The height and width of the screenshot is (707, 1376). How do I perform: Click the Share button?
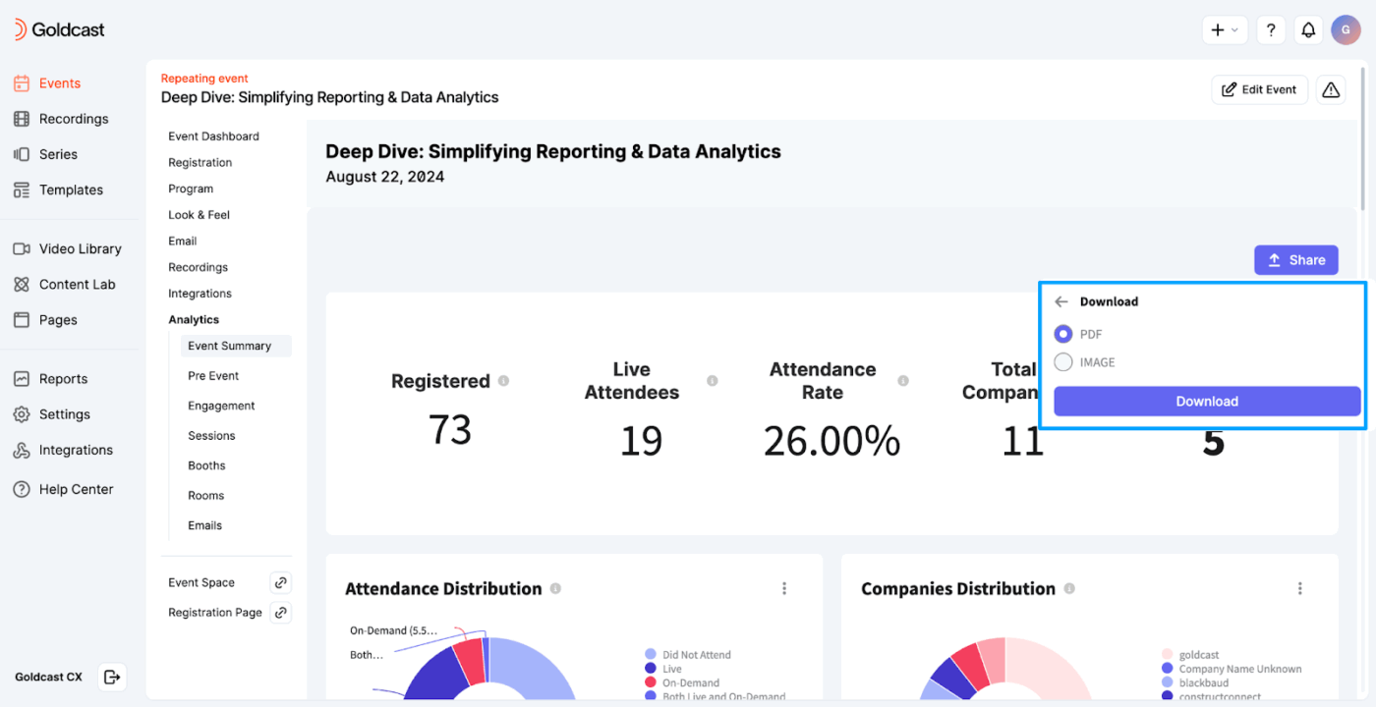[x=1295, y=260]
